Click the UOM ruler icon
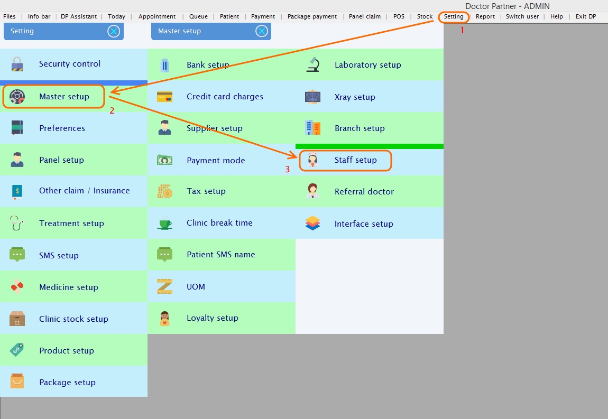This screenshot has height=419, width=608. click(165, 287)
